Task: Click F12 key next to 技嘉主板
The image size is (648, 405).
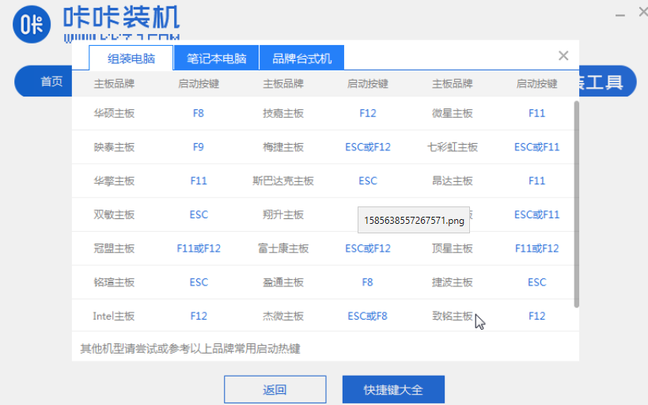Action: [368, 113]
